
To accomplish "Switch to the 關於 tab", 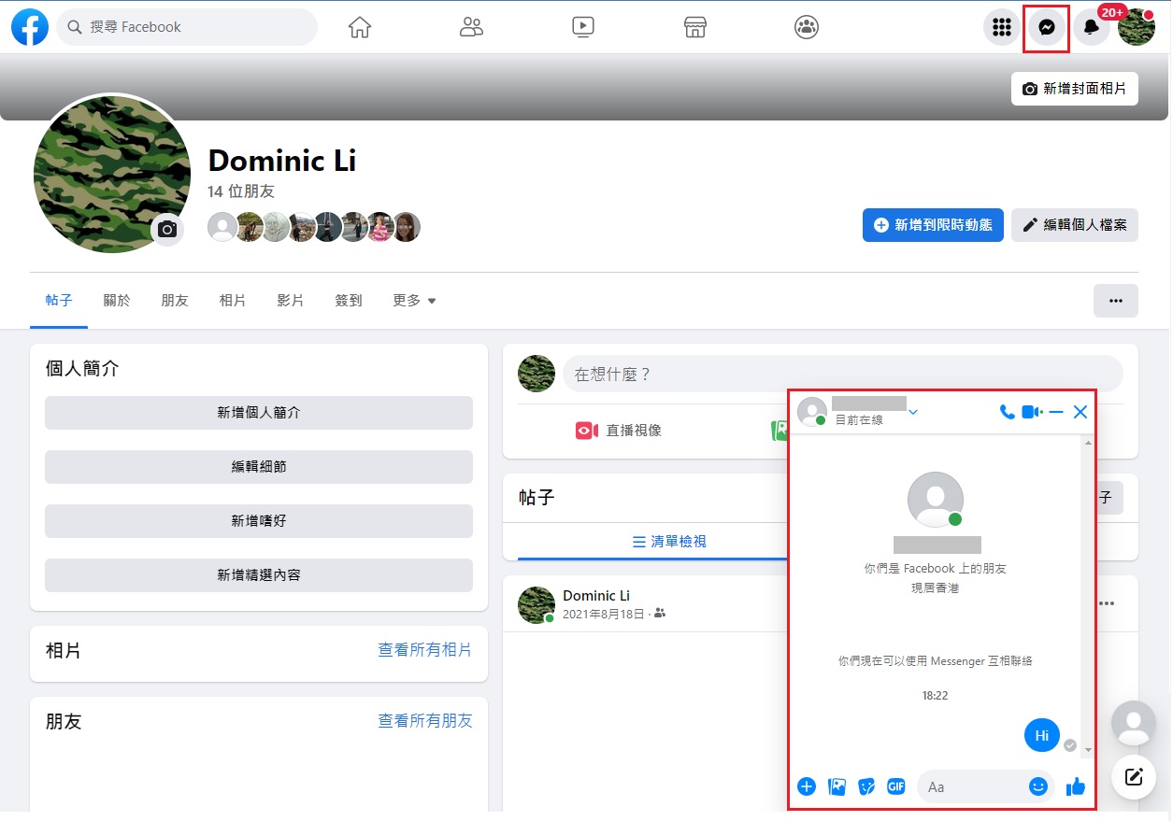I will coord(117,301).
